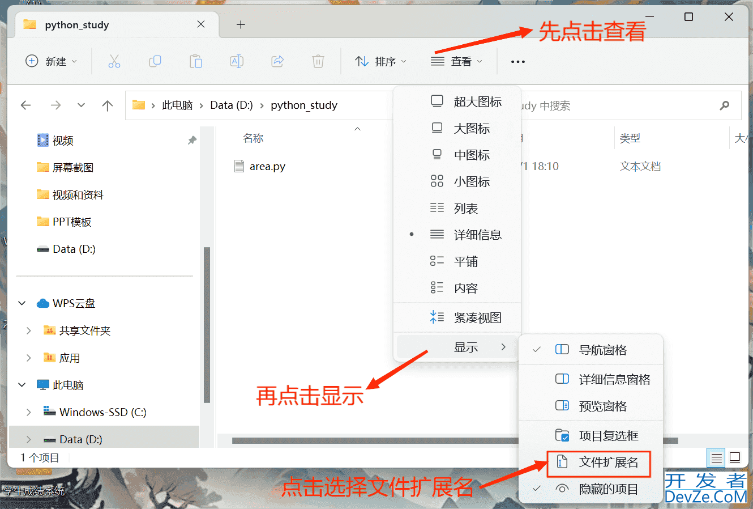Sort by 名称 column header
The image size is (753, 509).
[x=253, y=138]
